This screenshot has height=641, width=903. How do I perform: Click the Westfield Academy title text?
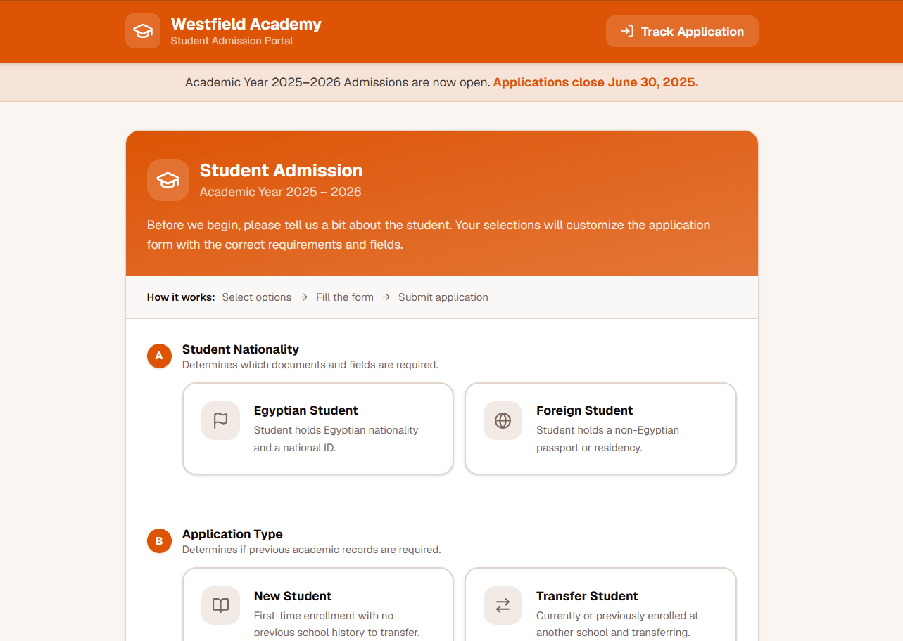(246, 24)
